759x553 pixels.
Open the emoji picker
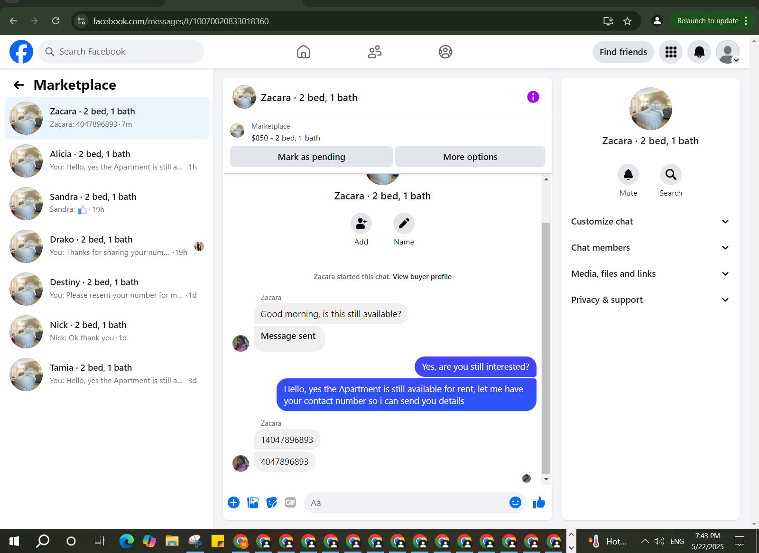pyautogui.click(x=515, y=503)
